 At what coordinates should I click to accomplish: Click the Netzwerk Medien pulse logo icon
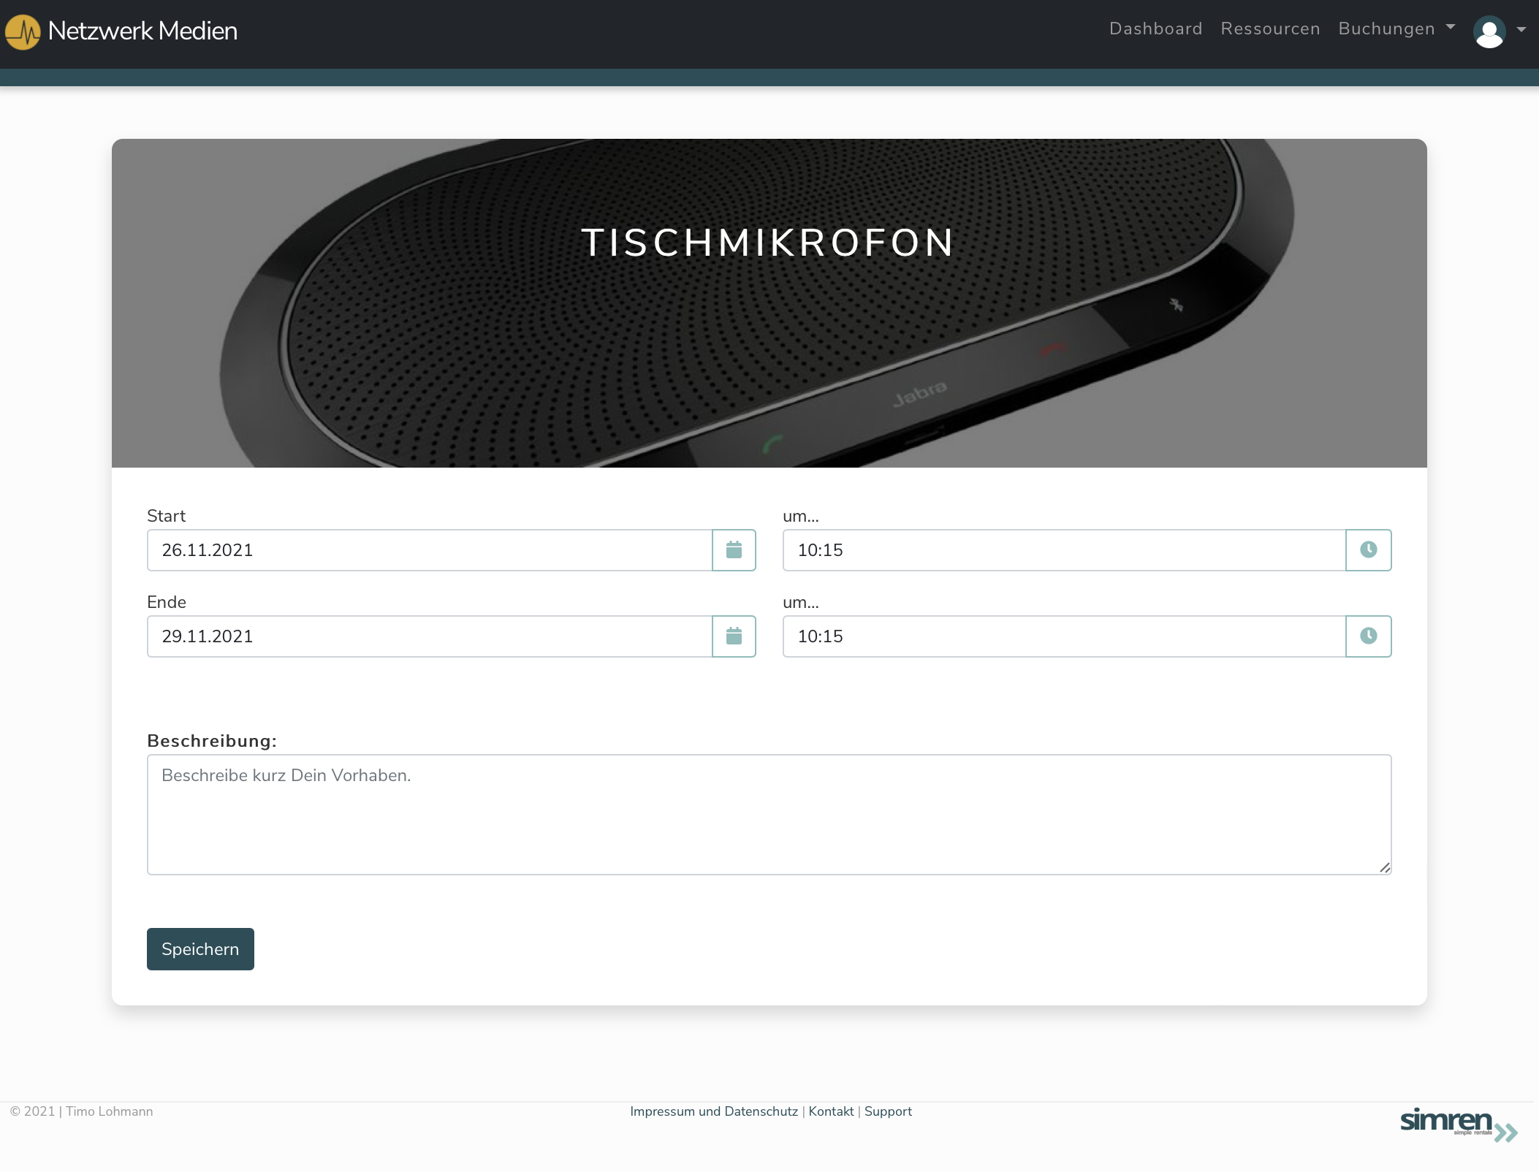click(23, 31)
